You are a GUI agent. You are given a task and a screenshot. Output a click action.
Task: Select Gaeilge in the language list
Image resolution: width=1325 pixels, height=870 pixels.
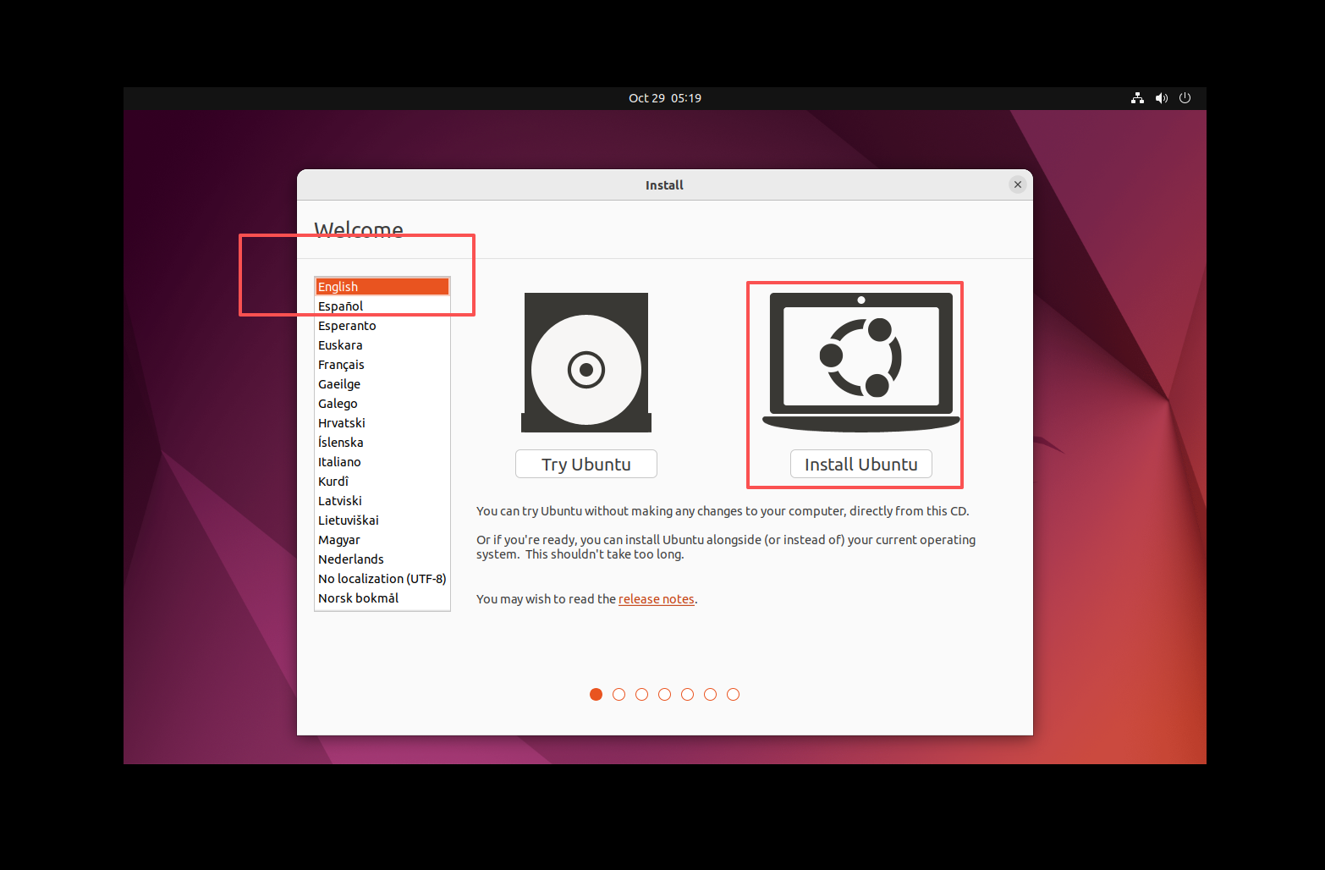(382, 384)
